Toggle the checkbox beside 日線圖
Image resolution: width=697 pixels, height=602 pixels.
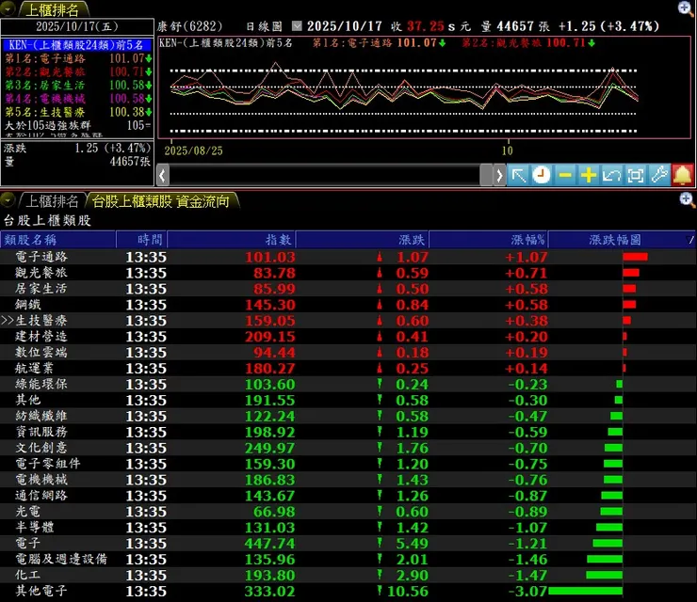[297, 26]
